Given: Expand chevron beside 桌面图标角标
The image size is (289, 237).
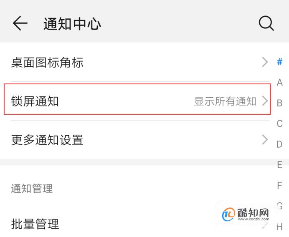Looking at the screenshot, I should 265,62.
